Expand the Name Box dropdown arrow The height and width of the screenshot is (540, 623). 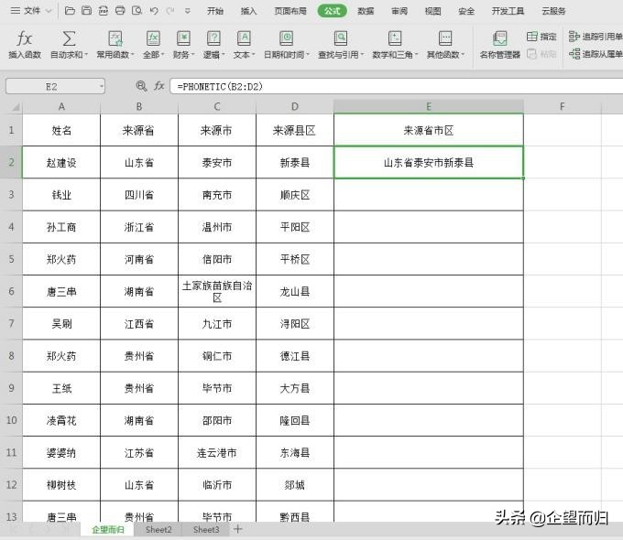pyautogui.click(x=102, y=86)
